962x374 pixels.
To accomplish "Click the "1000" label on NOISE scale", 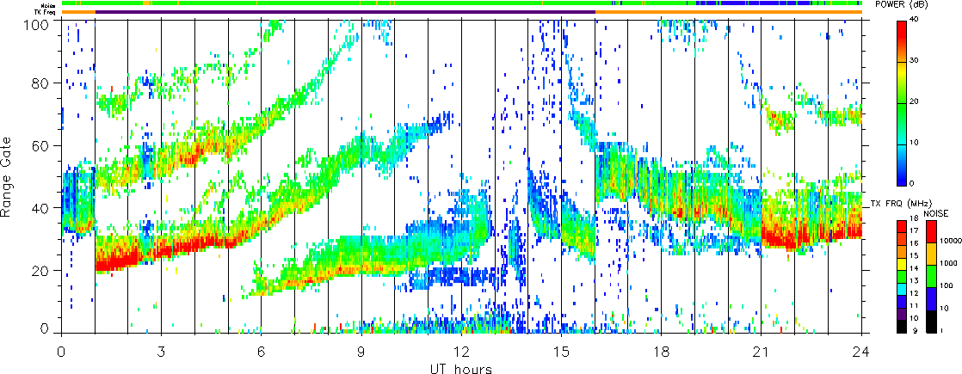I will pos(948,263).
